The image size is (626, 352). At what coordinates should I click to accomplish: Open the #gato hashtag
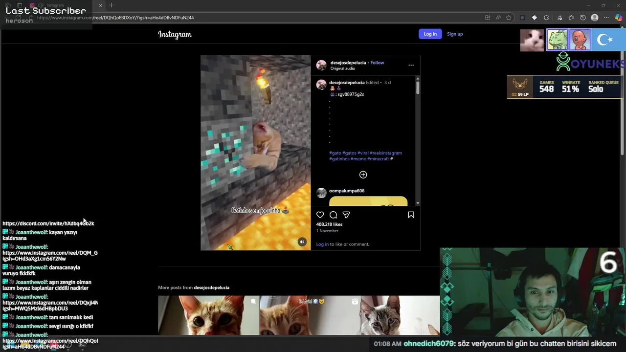(335, 153)
